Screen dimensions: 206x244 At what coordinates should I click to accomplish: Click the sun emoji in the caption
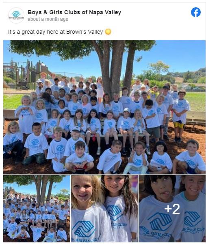pos(108,32)
